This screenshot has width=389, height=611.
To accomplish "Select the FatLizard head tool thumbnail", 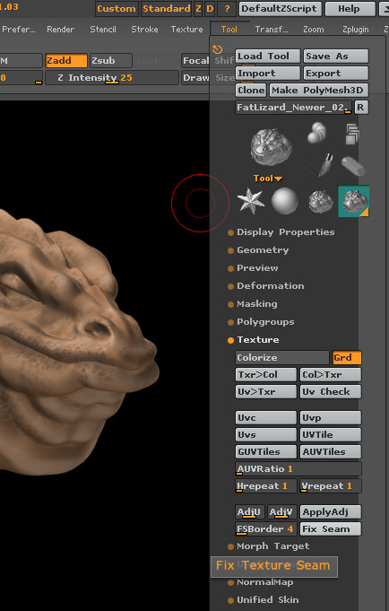I will click(272, 147).
